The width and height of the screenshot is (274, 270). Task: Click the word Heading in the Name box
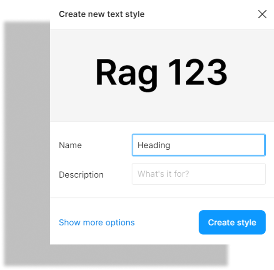pos(154,145)
